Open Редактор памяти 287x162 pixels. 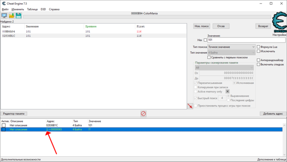14,114
